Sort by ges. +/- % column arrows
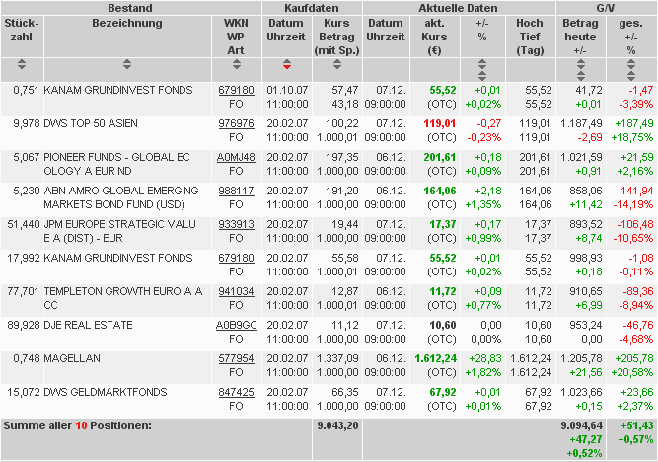 click(631, 70)
